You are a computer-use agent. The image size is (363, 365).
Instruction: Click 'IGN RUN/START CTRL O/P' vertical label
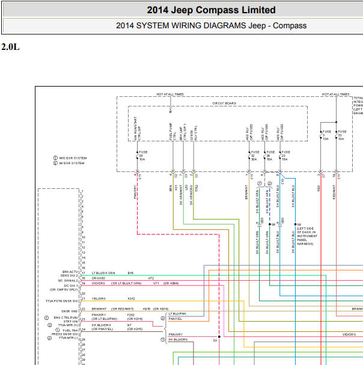tap(137, 129)
